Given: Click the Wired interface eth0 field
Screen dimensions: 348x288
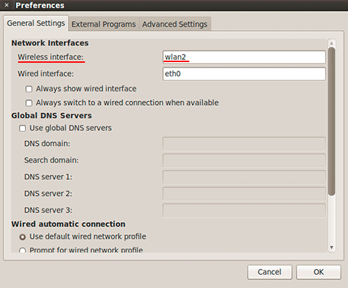Looking at the screenshot, I should pos(244,74).
